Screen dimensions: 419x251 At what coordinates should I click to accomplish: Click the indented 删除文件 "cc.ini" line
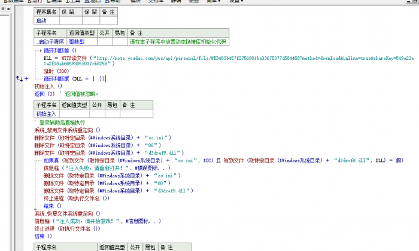tap(112, 176)
